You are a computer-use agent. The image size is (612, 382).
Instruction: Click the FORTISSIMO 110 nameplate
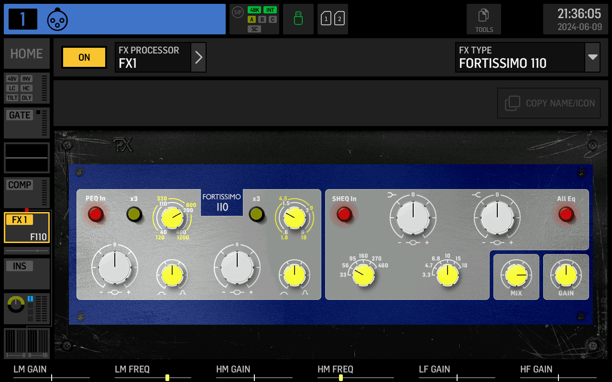pos(222,202)
